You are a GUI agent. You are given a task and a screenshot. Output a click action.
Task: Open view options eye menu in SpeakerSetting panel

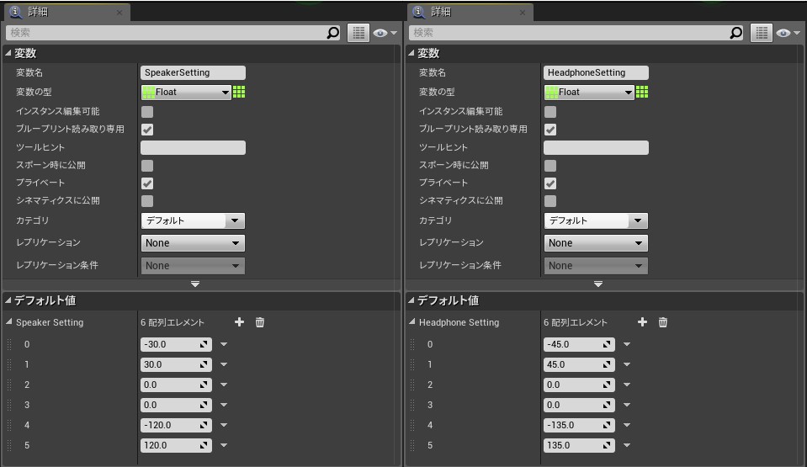coord(385,33)
